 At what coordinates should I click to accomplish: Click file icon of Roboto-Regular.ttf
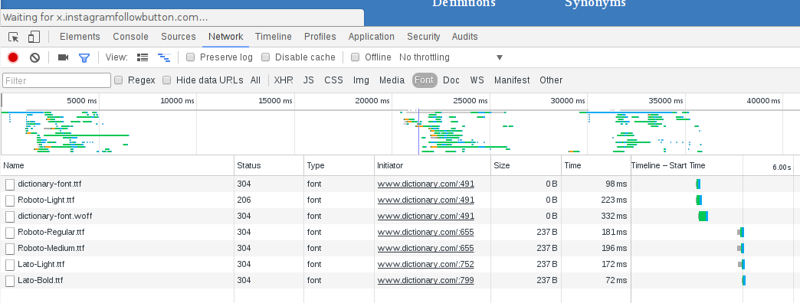click(x=10, y=232)
